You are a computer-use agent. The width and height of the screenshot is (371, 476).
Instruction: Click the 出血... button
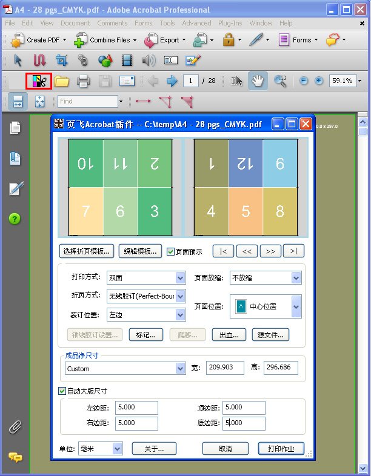pos(229,335)
